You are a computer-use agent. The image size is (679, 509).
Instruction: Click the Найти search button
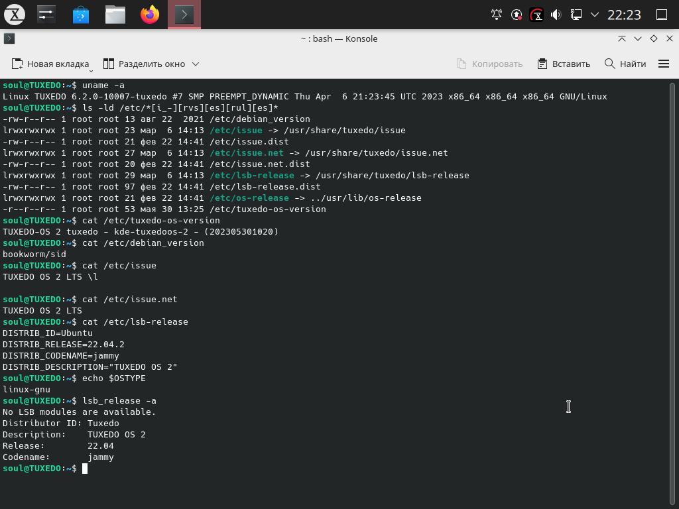coord(625,64)
